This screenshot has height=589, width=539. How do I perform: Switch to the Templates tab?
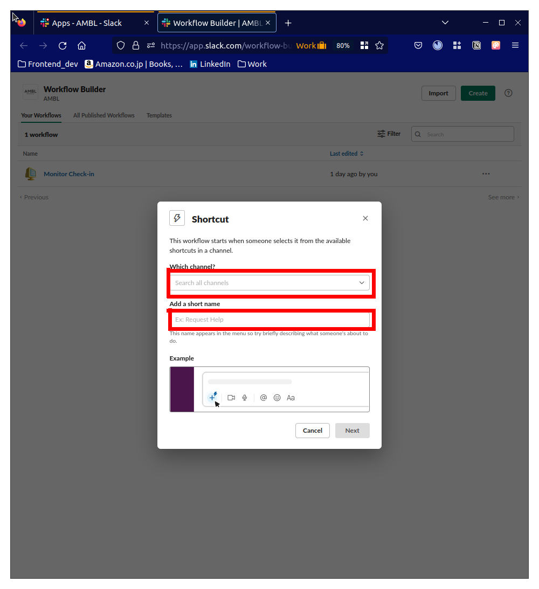pos(159,115)
